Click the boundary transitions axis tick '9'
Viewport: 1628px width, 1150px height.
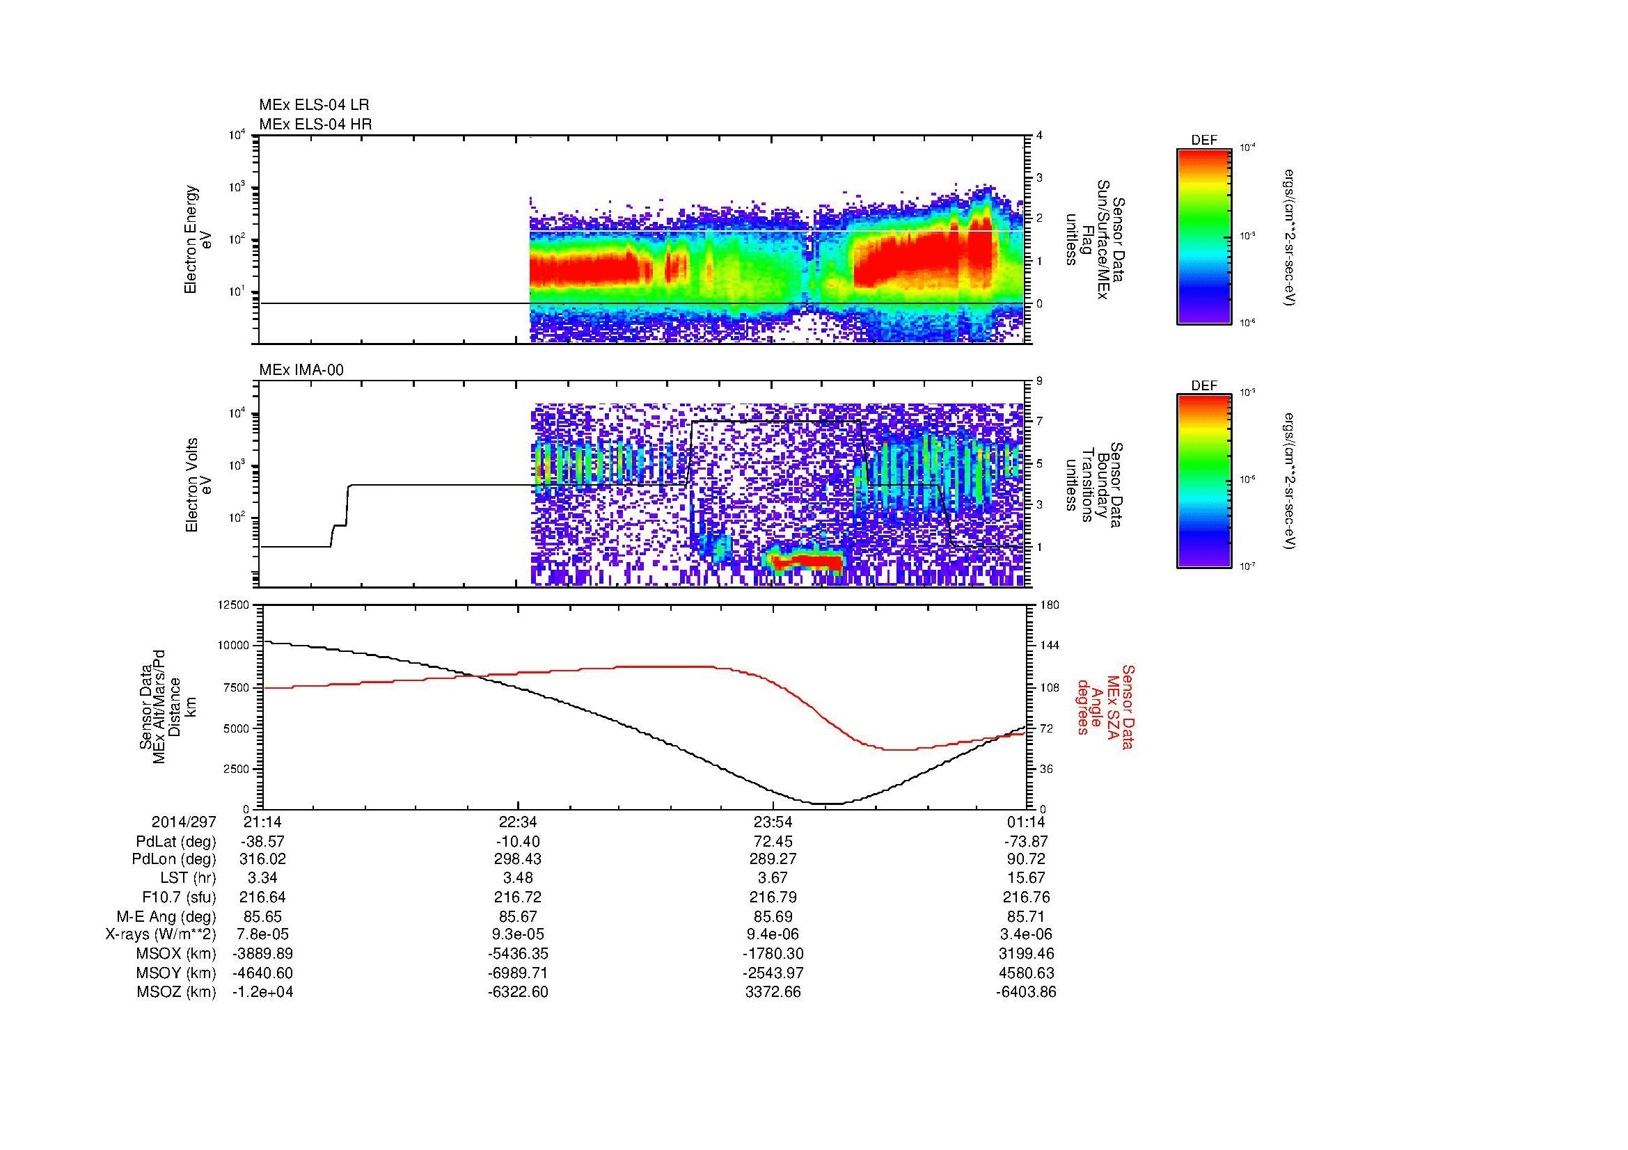(1039, 381)
